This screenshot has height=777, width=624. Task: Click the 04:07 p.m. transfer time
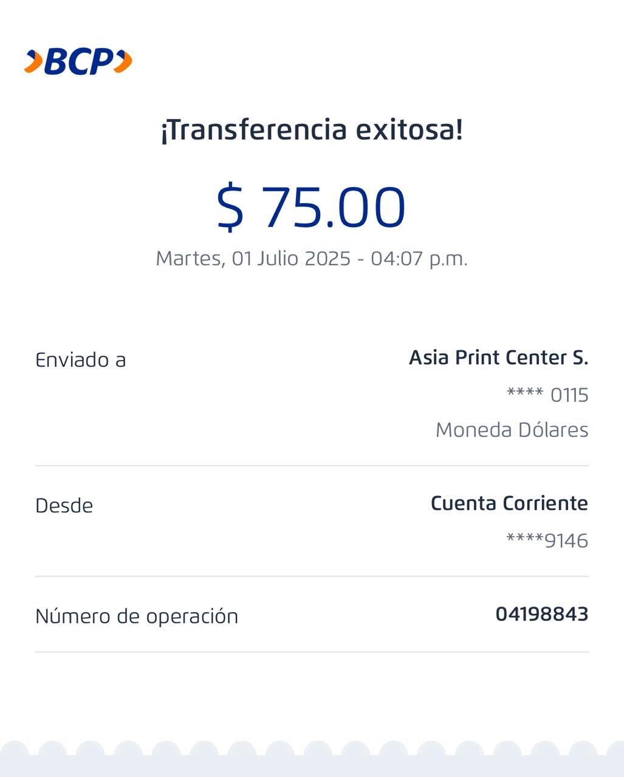(419, 259)
